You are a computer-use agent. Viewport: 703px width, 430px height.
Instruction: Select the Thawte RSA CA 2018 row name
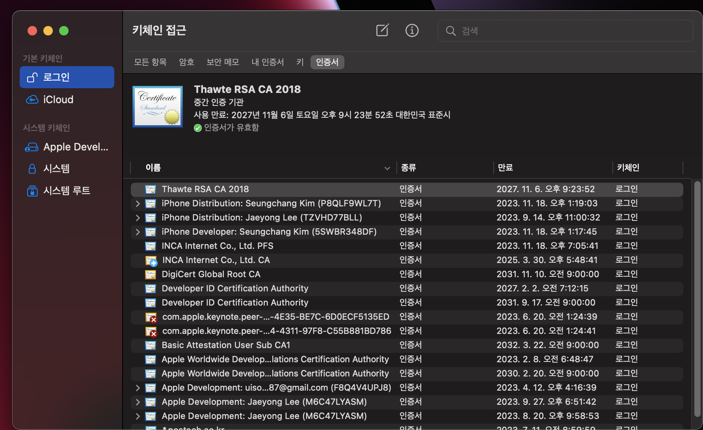pyautogui.click(x=205, y=189)
